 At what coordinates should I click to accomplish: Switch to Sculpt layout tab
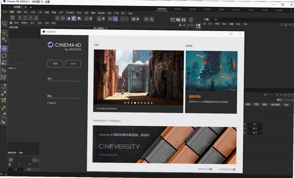(x=193, y=9)
